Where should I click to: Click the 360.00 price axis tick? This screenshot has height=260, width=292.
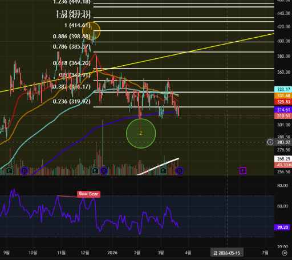[283, 72]
